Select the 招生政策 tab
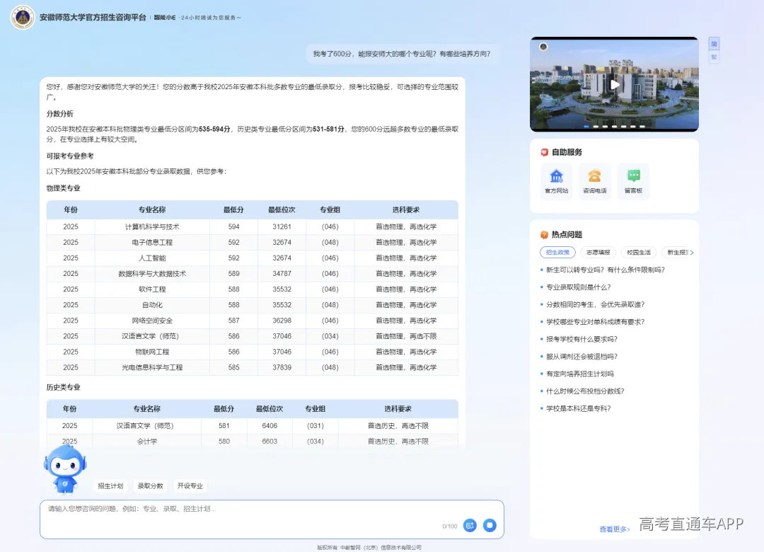The image size is (764, 552). (x=557, y=252)
